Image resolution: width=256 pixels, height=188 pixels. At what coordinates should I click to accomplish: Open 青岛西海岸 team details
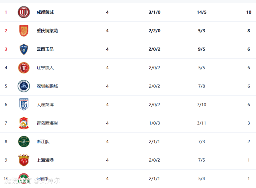point(47,123)
